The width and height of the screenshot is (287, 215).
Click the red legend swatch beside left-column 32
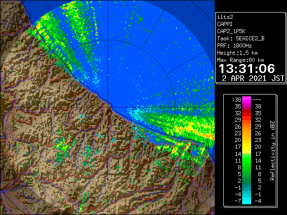pos(247,113)
